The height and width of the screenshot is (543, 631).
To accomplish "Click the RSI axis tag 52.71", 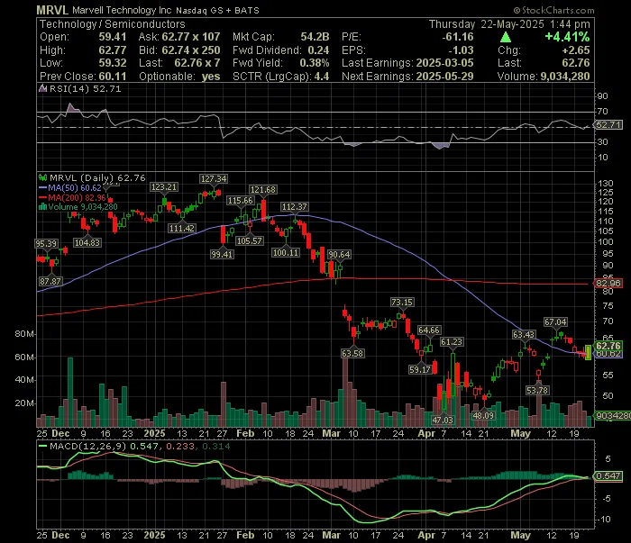I will (x=608, y=125).
